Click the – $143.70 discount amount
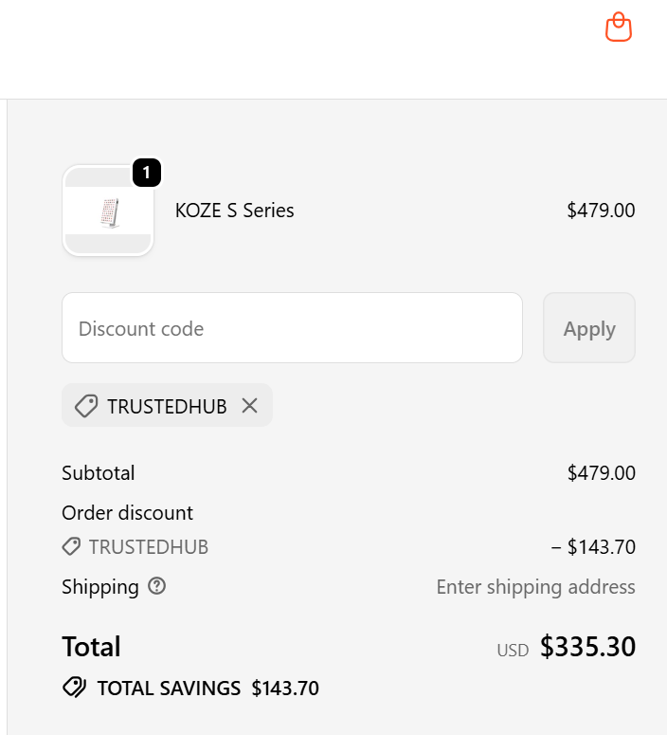The height and width of the screenshot is (735, 667). coord(593,547)
